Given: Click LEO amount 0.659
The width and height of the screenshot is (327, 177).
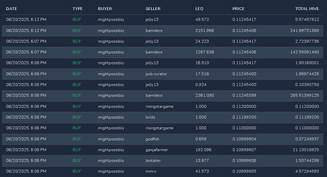Looking at the screenshot, I should click(x=201, y=139).
